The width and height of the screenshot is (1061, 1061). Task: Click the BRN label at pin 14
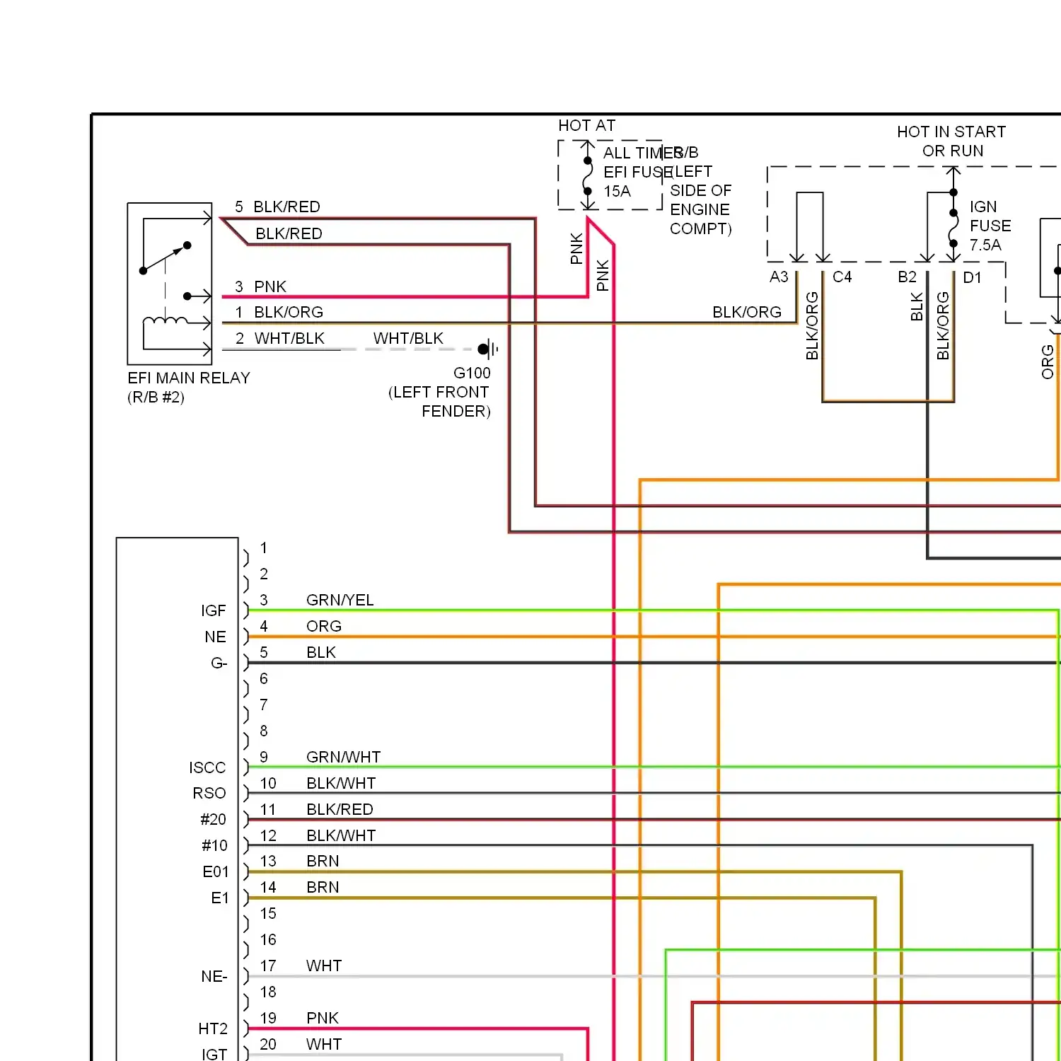(323, 887)
